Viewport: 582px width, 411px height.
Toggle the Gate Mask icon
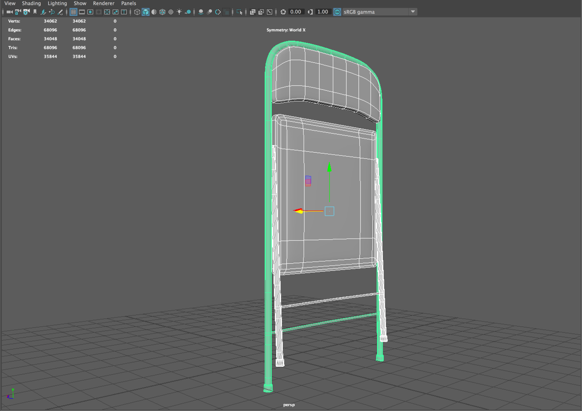99,12
